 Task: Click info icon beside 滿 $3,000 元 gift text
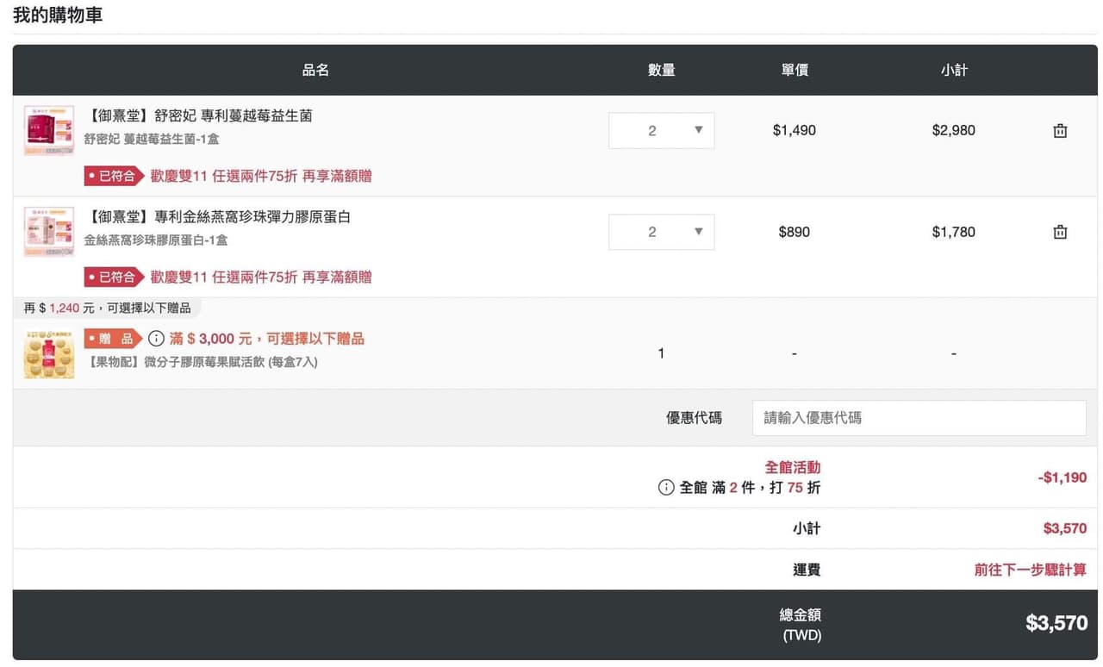156,339
